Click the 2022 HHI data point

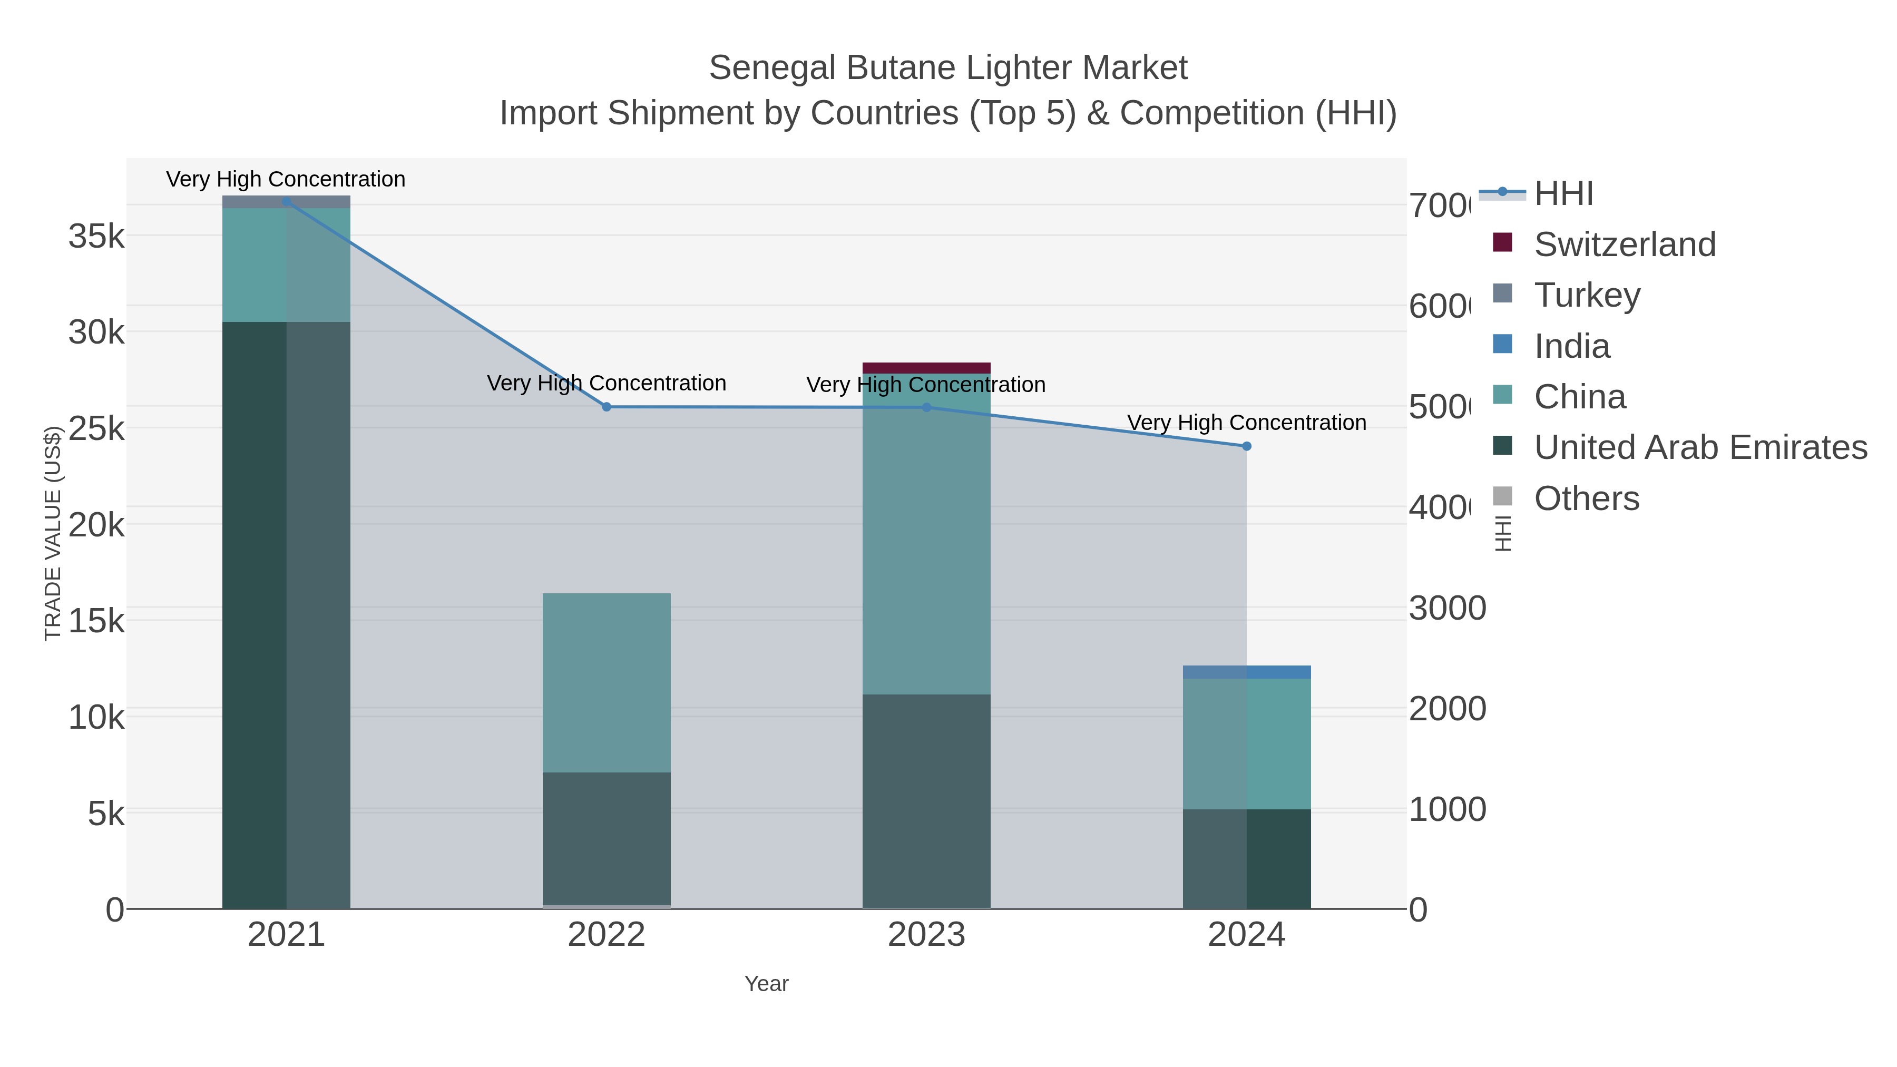pos(607,407)
